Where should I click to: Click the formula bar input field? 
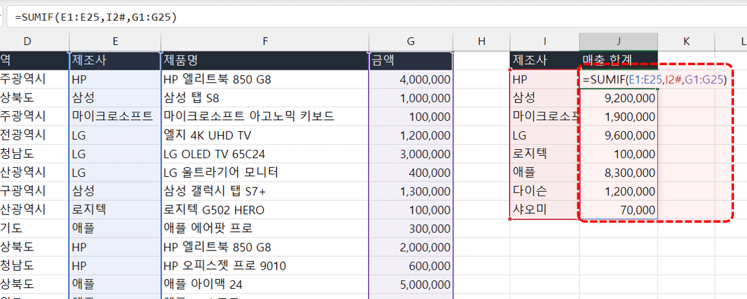click(x=376, y=17)
